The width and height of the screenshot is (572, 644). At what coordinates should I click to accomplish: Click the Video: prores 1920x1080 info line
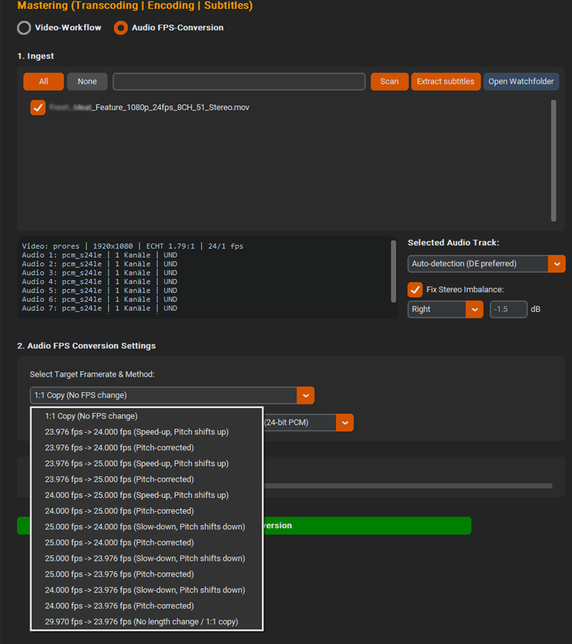click(133, 246)
